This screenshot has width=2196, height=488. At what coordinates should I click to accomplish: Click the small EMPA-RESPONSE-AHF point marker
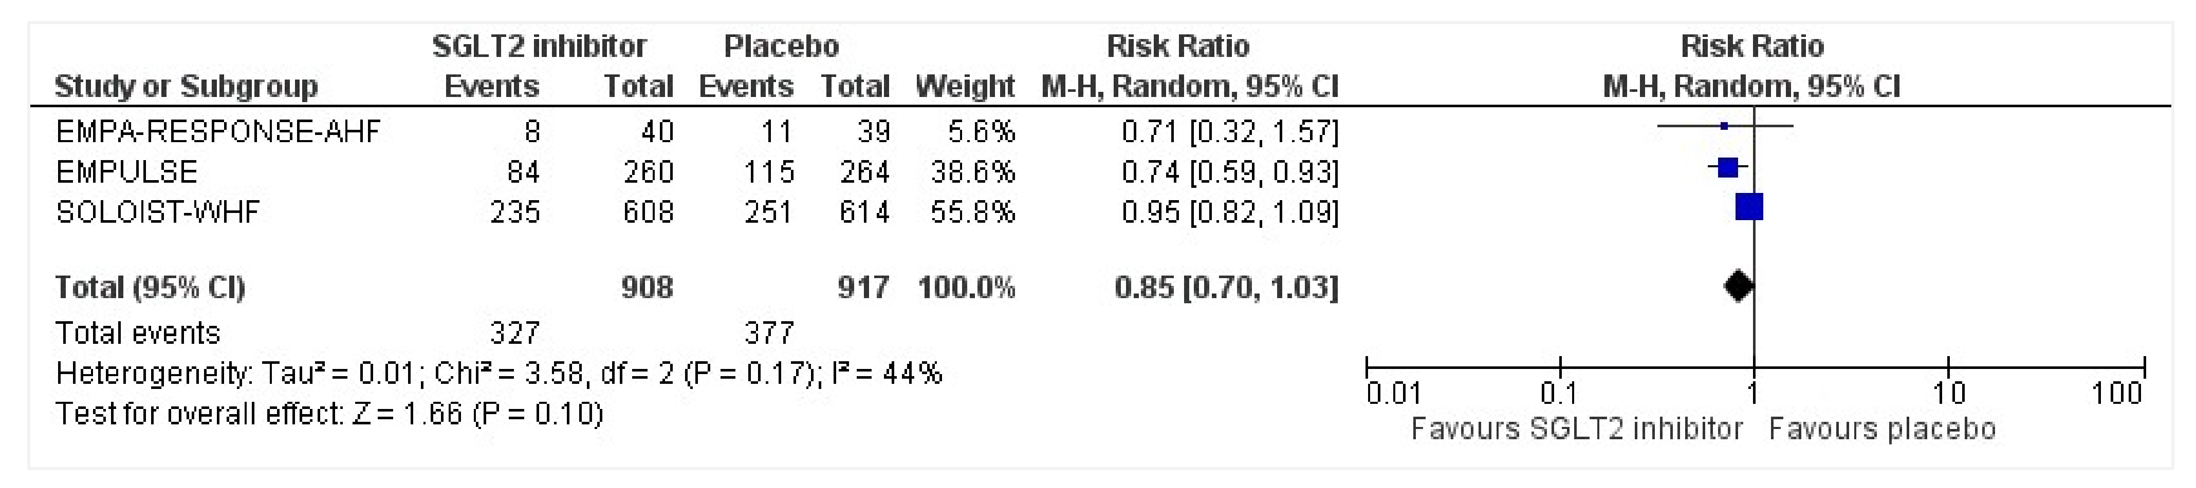[1724, 126]
